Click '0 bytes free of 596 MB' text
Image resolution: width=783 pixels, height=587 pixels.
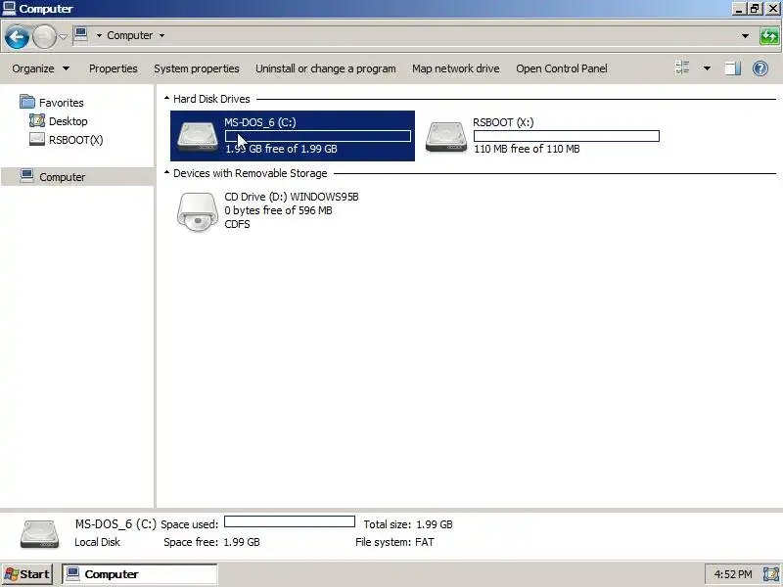[x=278, y=210]
